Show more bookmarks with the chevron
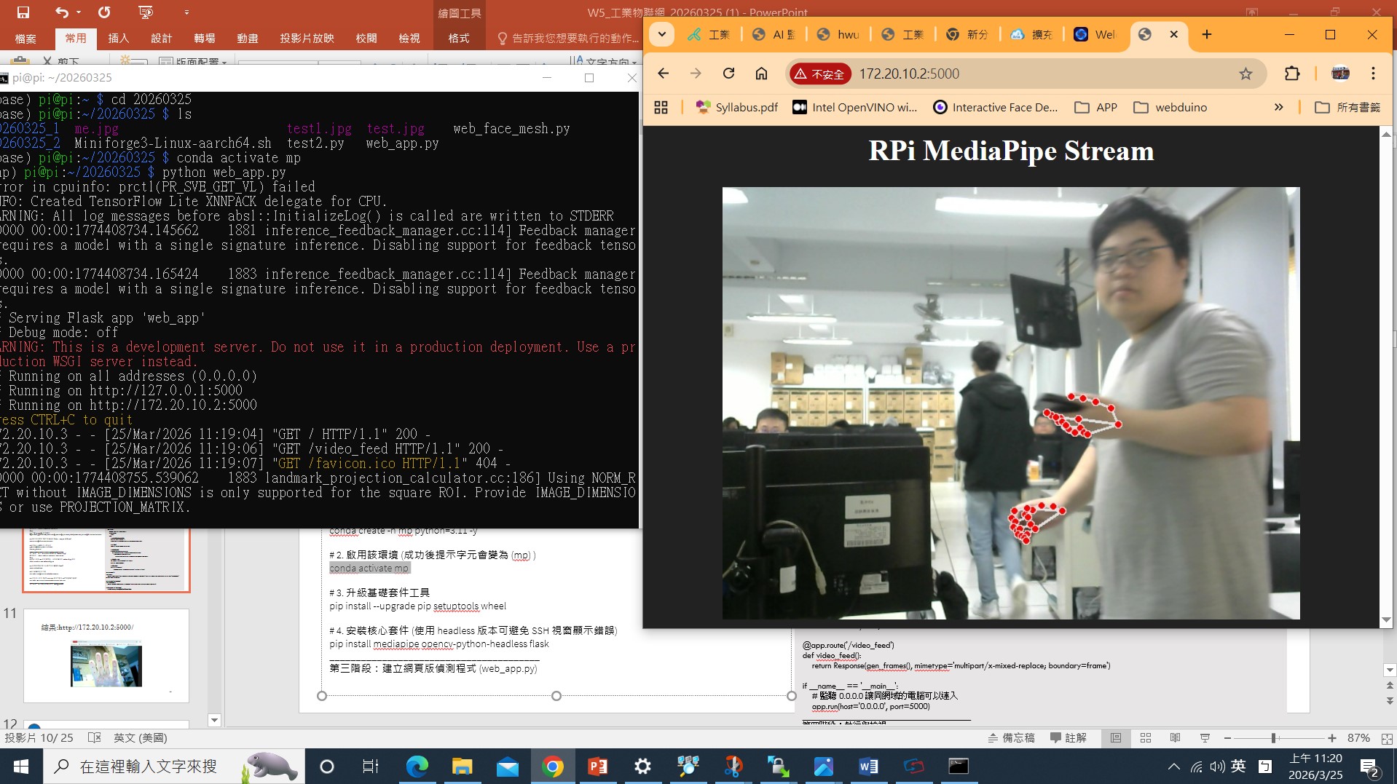 click(x=1278, y=108)
